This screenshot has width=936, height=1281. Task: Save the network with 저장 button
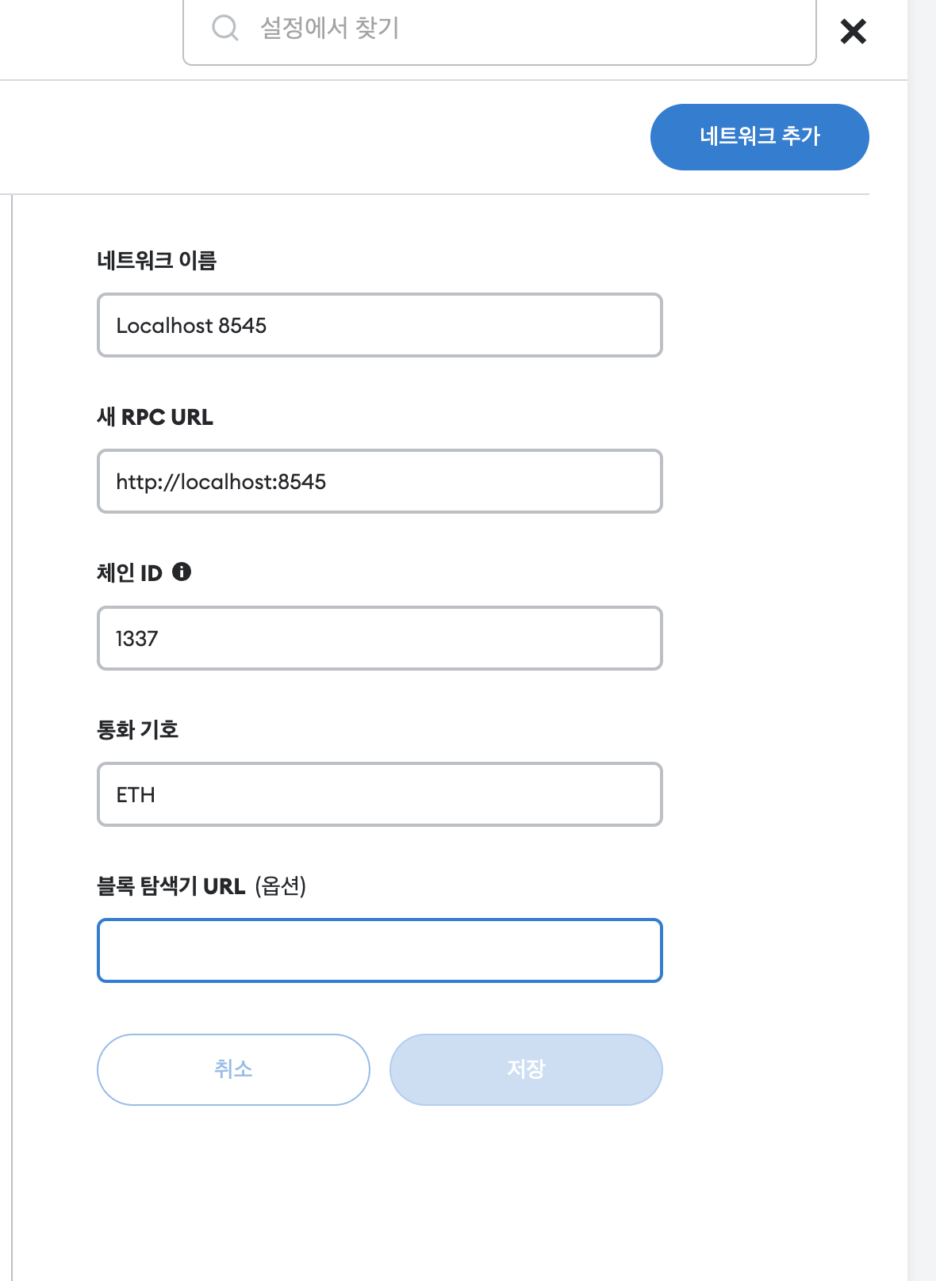[526, 1069]
